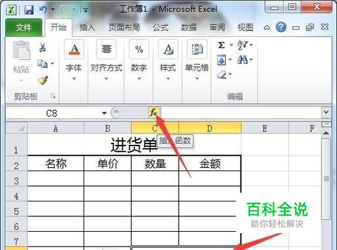Select row 6 header

pyautogui.click(x=16, y=224)
